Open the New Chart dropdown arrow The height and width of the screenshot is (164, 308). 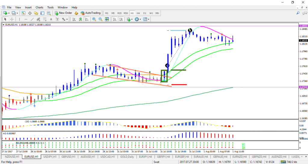pyautogui.click(x=9, y=13)
